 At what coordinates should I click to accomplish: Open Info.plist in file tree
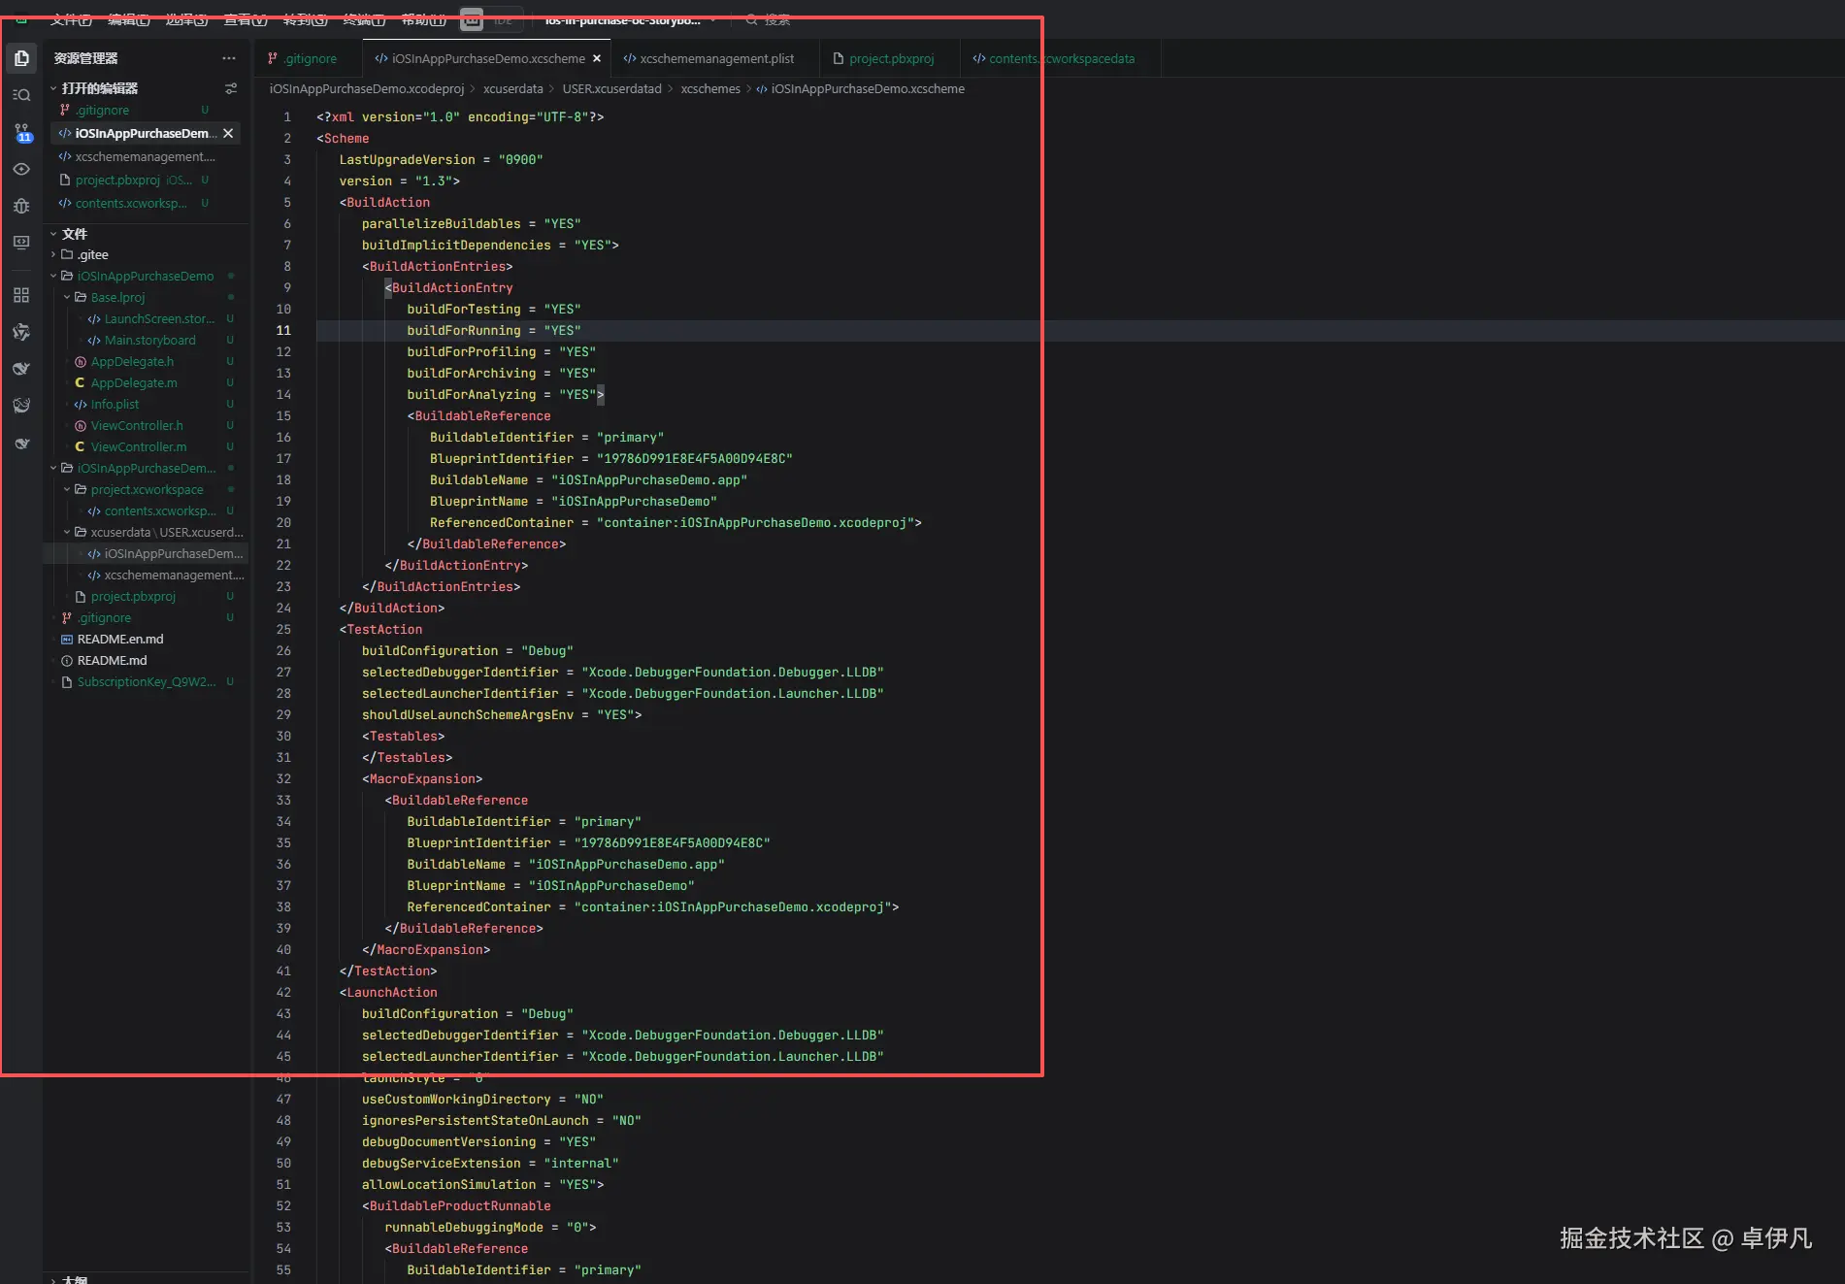pos(115,404)
